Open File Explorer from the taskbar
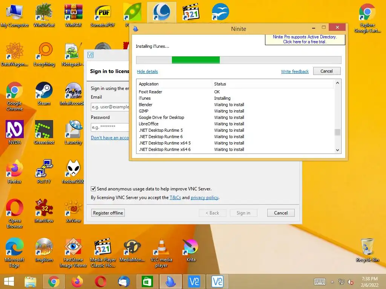386x289 pixels. [31, 281]
